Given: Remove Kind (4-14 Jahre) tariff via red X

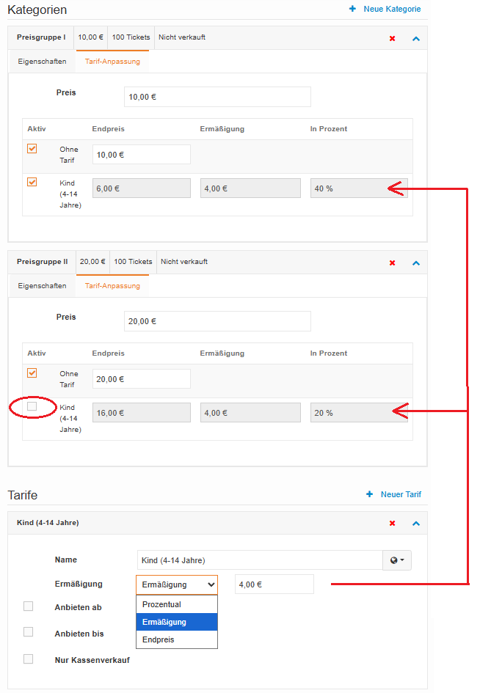Looking at the screenshot, I should (x=392, y=524).
